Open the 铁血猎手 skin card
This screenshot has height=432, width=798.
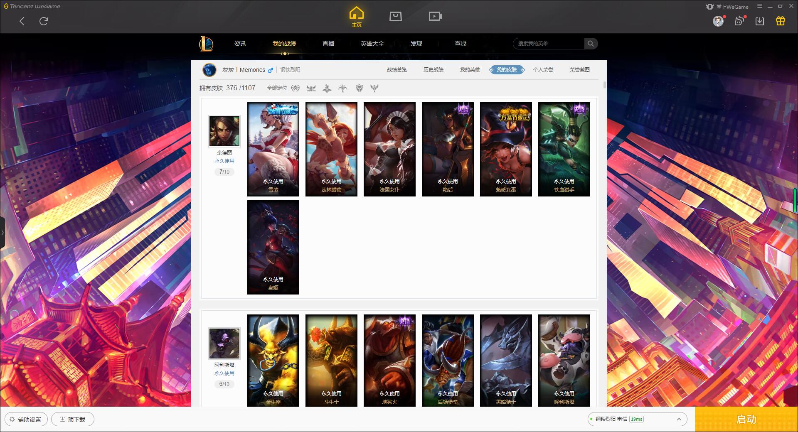[x=564, y=149]
